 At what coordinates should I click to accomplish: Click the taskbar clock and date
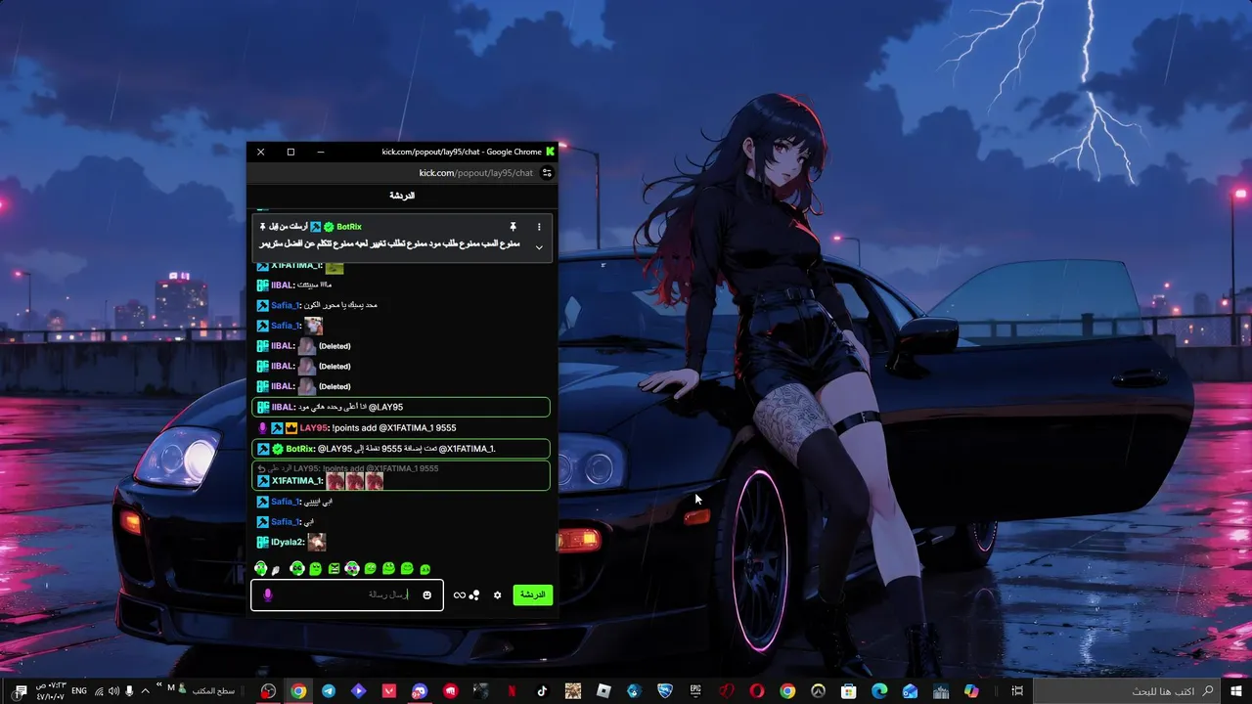click(x=51, y=691)
